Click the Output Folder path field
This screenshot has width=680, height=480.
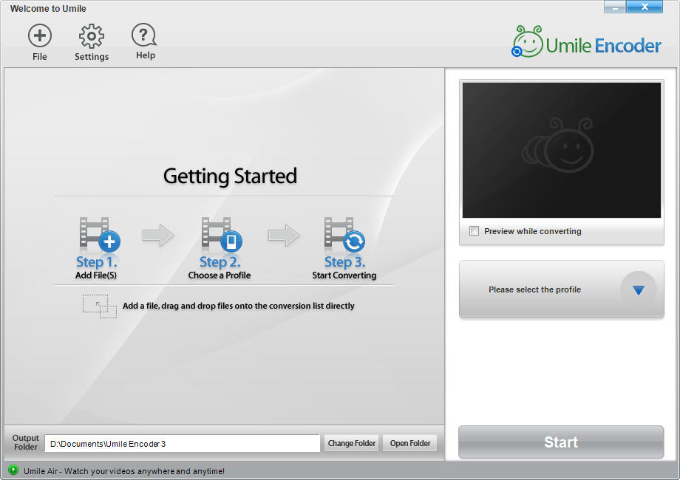point(182,443)
